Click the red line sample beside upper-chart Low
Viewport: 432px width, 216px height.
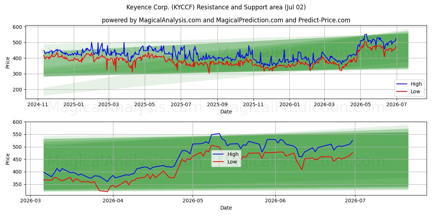click(x=402, y=92)
